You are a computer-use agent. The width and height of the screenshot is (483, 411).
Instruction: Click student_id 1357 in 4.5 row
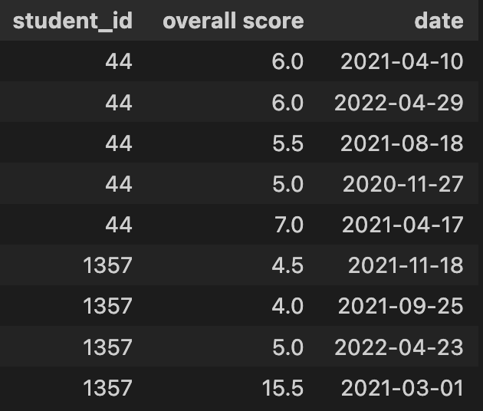(108, 265)
